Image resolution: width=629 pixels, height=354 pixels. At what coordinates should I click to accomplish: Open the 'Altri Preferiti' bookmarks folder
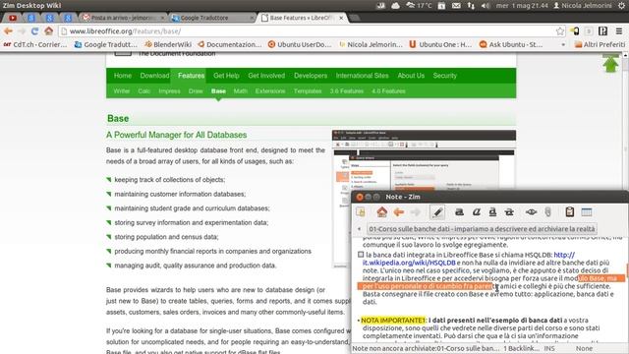coord(600,44)
